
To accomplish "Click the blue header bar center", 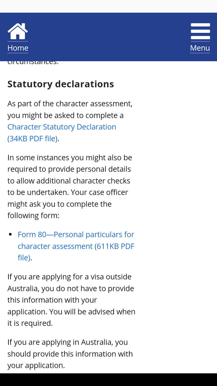I will [x=108, y=37].
